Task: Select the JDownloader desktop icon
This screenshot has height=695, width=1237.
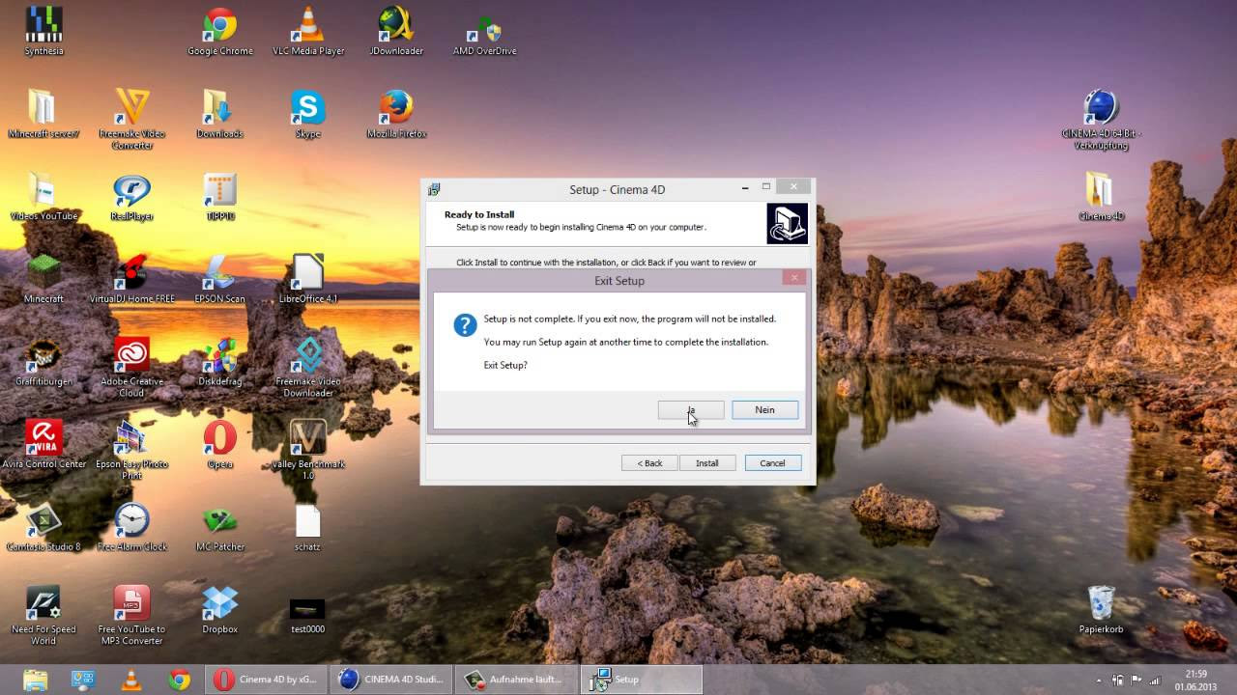Action: (396, 32)
